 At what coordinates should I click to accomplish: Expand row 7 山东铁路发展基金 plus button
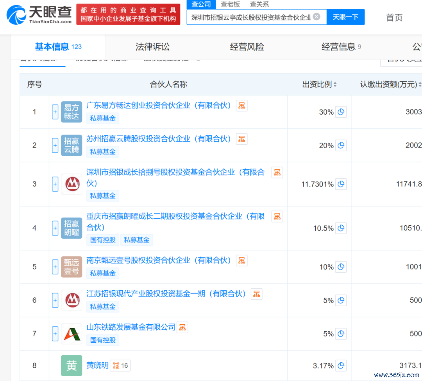[x=55, y=334]
